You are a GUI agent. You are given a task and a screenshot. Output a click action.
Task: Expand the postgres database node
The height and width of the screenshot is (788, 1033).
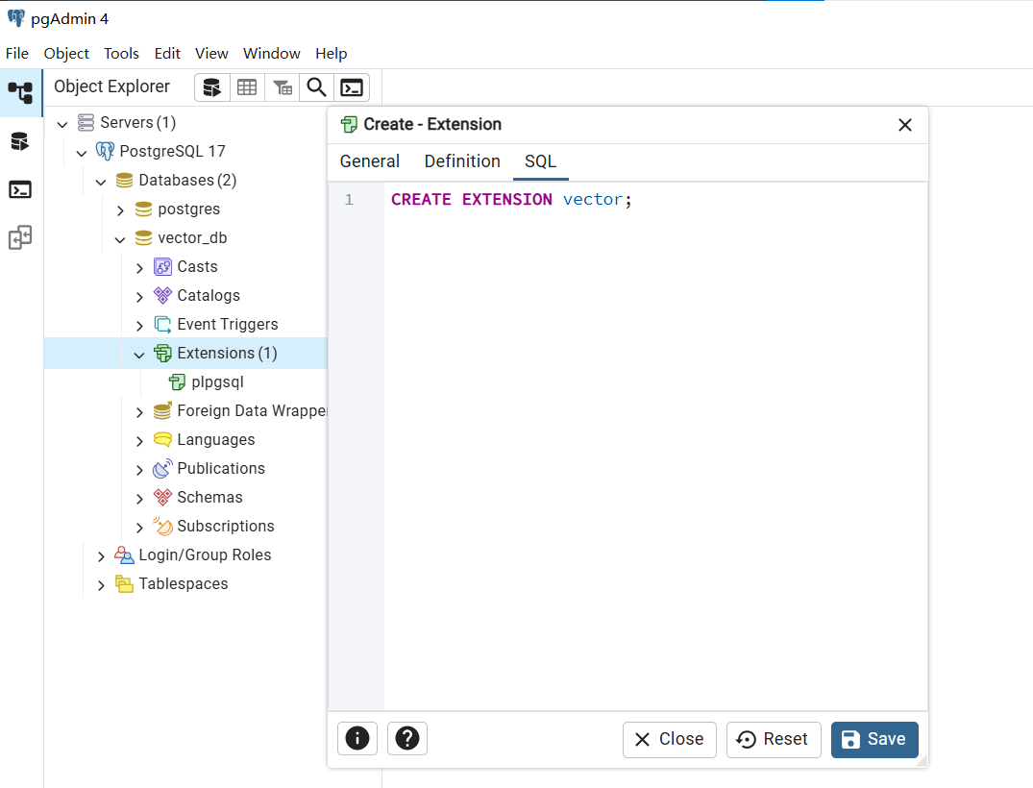coord(120,210)
